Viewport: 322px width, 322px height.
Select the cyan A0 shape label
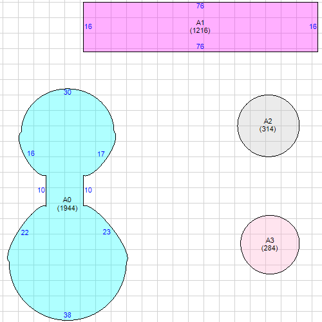tap(67, 200)
